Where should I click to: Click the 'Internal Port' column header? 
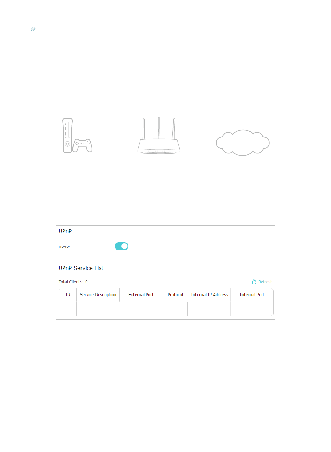tap(252, 295)
